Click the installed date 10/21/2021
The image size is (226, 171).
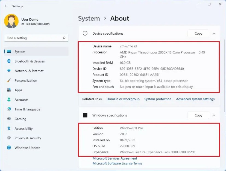pos(127,140)
